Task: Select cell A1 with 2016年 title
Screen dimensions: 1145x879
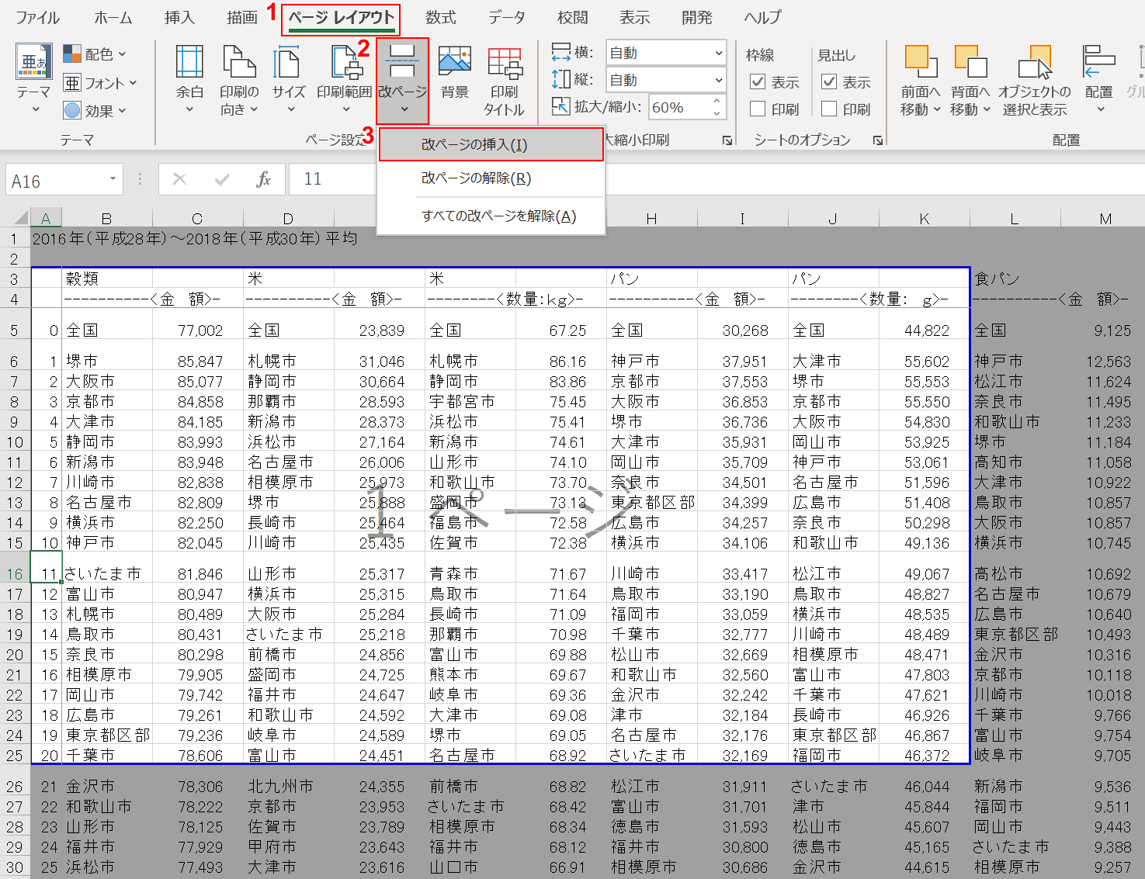Action: (x=46, y=239)
